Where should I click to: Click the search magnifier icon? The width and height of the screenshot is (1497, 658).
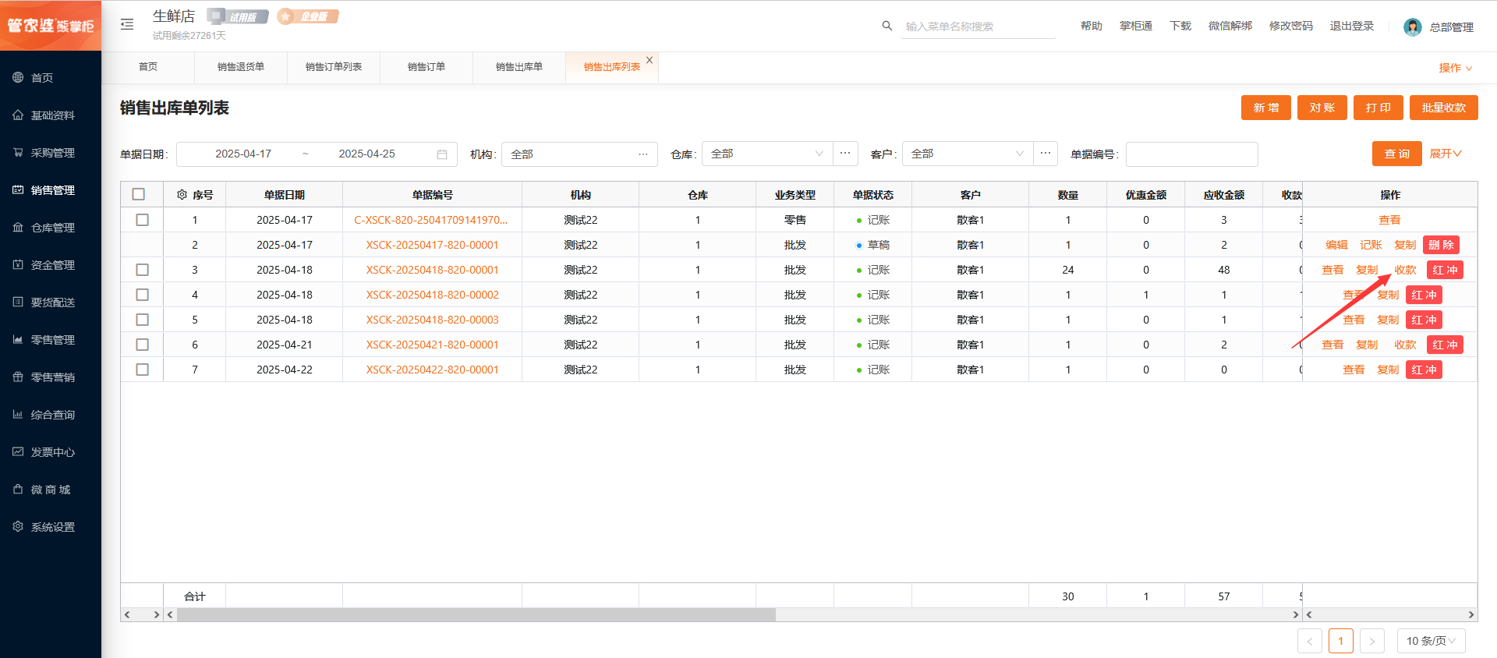pos(887,26)
